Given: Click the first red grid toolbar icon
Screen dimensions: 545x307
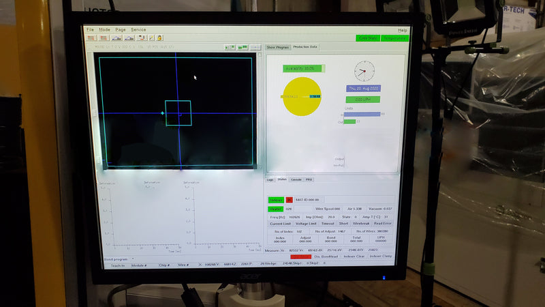Looking at the screenshot, I should (91, 38).
